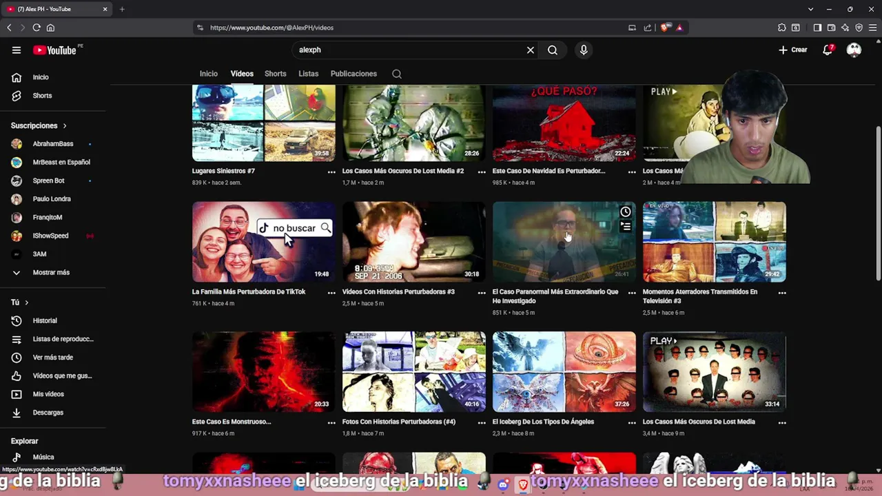This screenshot has height=496, width=882.
Task: Reload the page in browser
Action: 37,28
